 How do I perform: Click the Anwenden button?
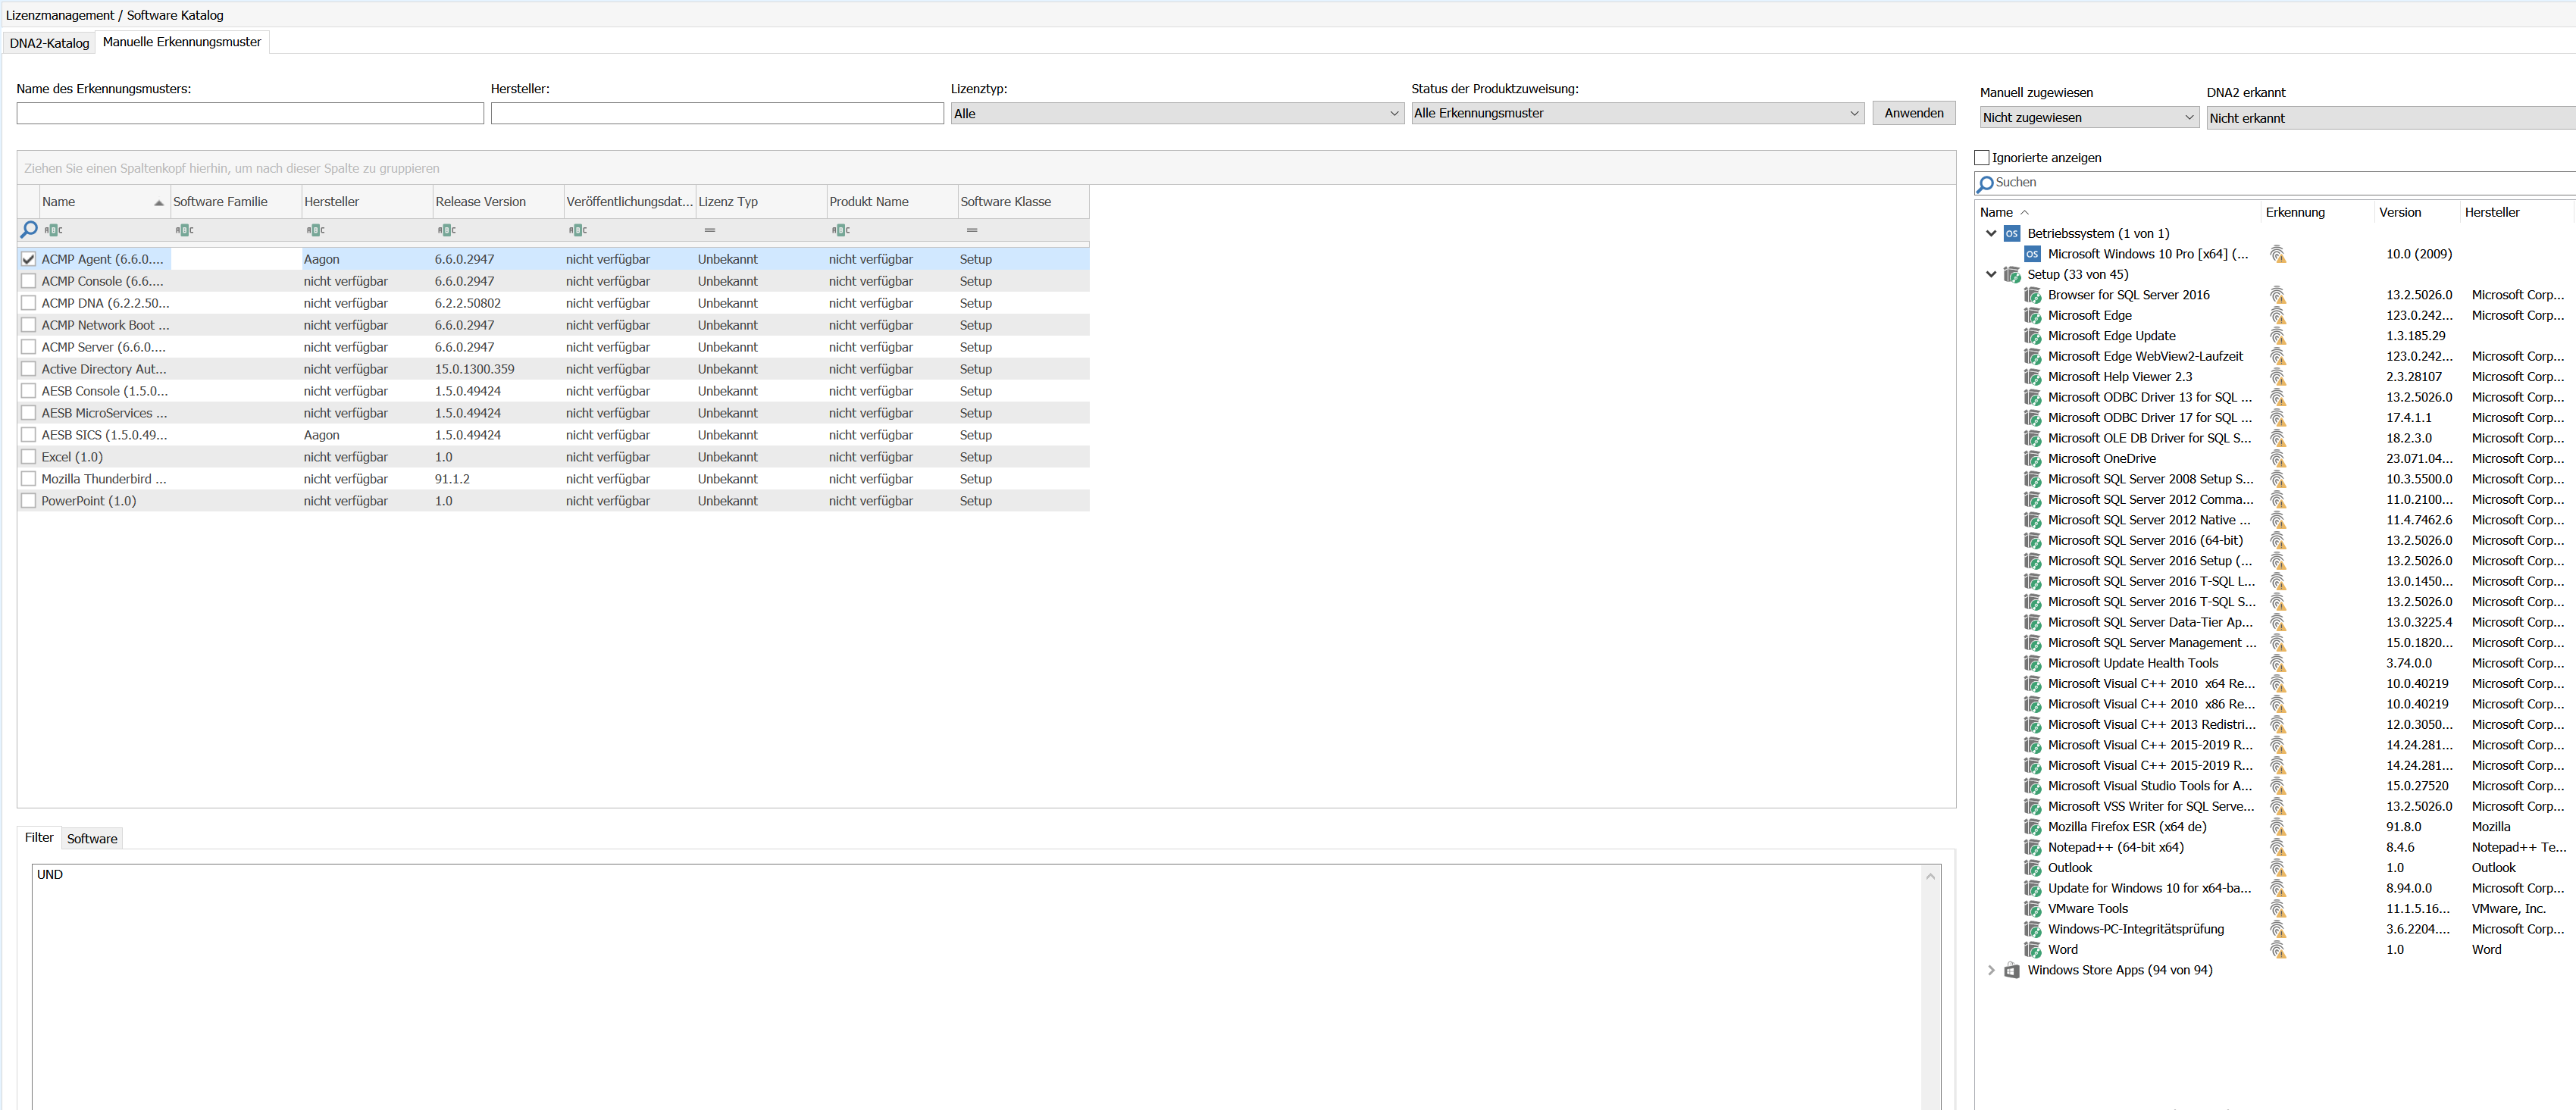(1913, 113)
